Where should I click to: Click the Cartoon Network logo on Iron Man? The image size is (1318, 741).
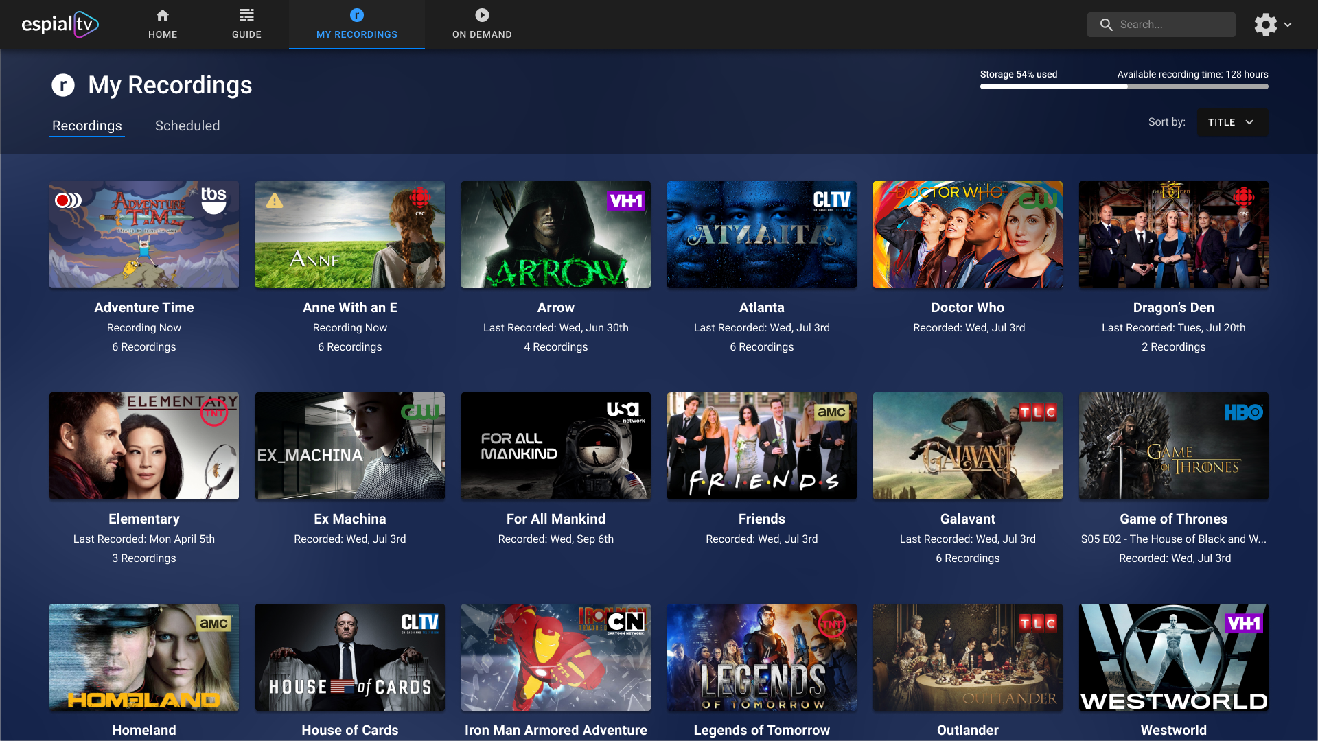tap(625, 623)
